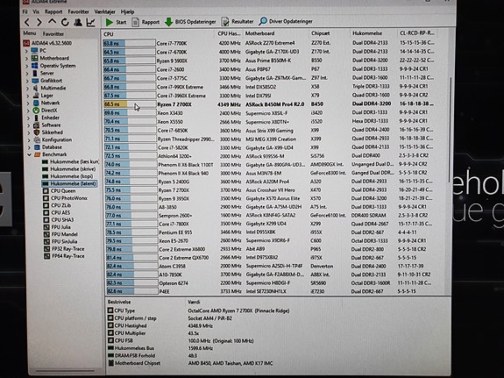Collapse the Benchmark tree node

29,154
